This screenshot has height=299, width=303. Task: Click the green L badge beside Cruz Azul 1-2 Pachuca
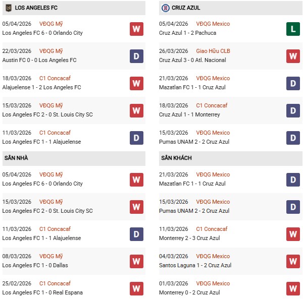293,29
